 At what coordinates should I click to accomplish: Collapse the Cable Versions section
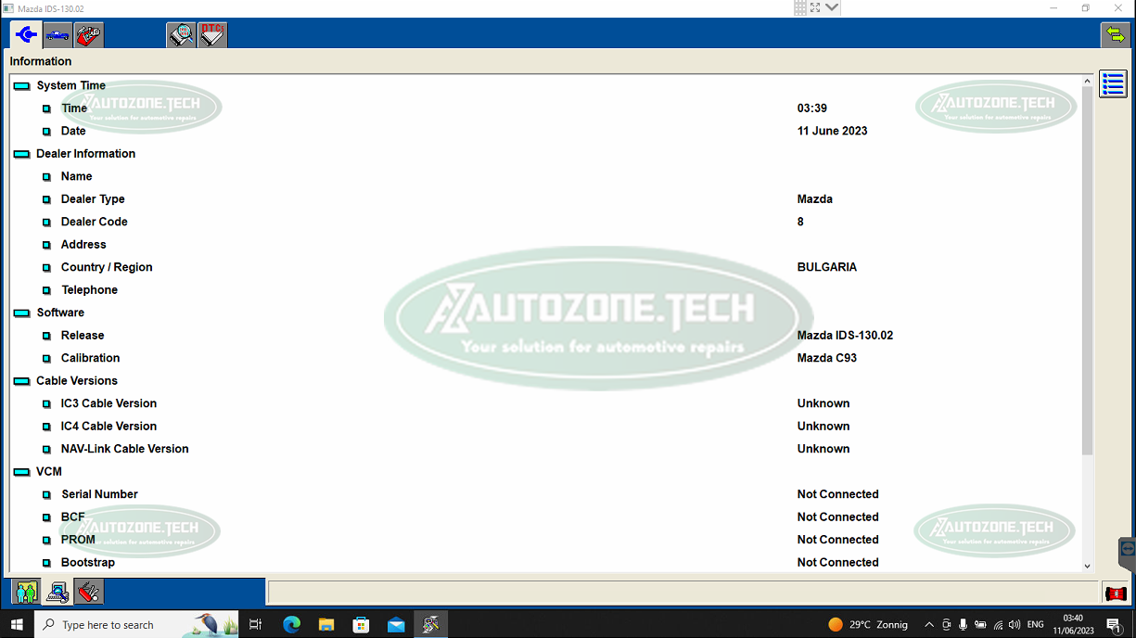click(x=21, y=381)
